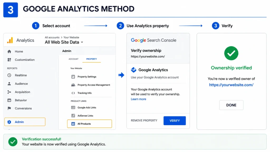Click the Realtime clock icon
Viewport: 270px width, 152px height.
point(9,75)
